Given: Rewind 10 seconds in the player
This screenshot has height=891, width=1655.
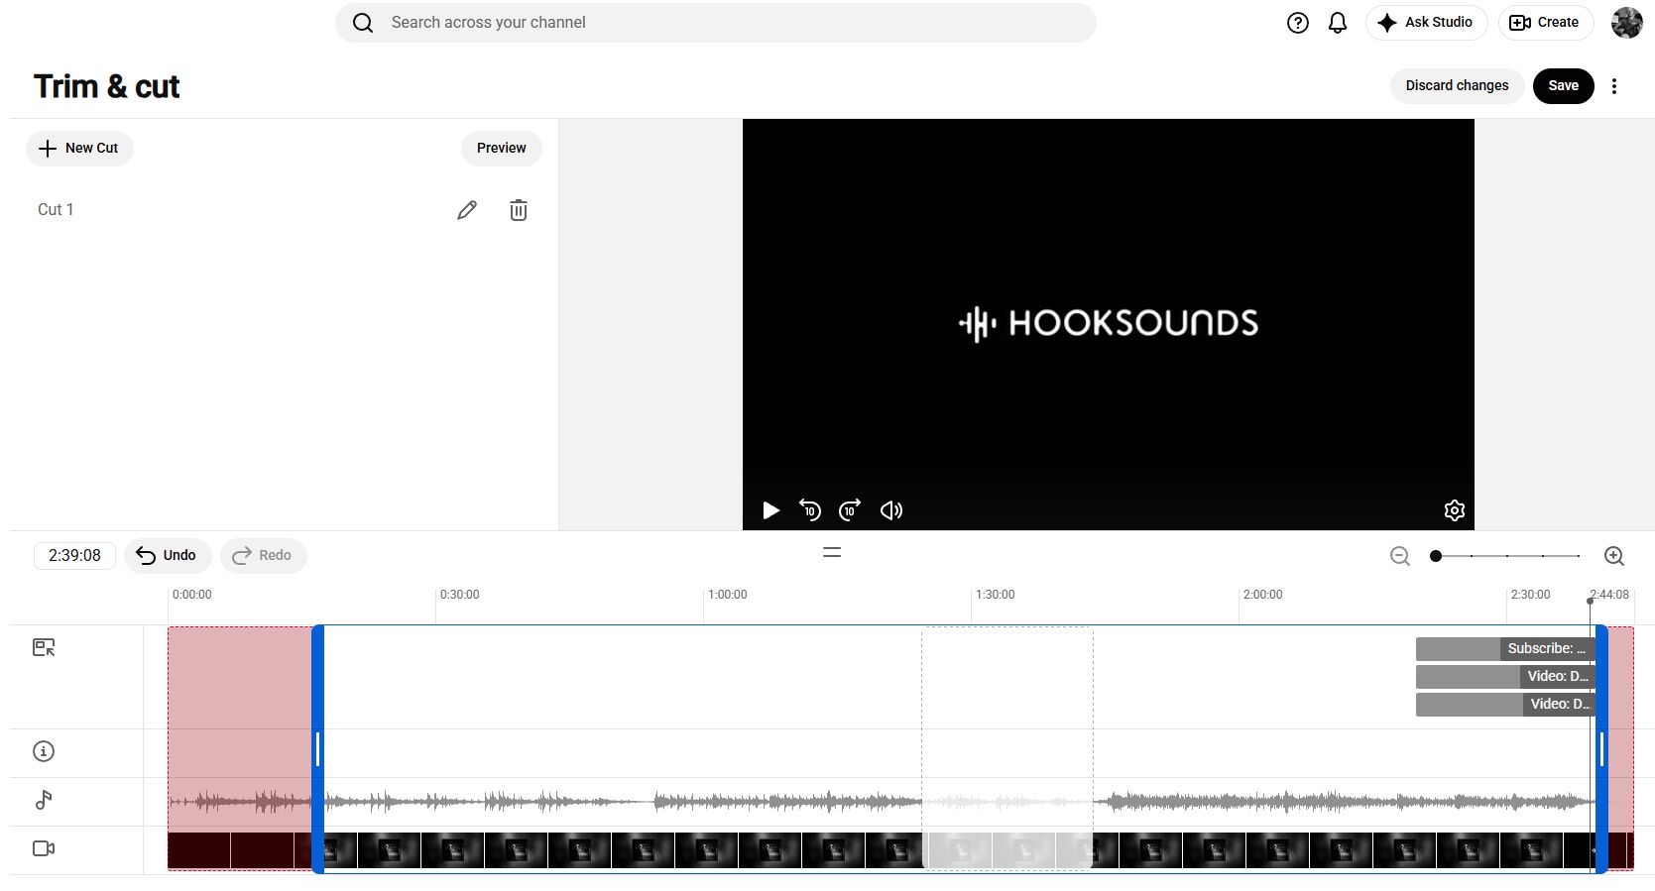Looking at the screenshot, I should tap(810, 510).
